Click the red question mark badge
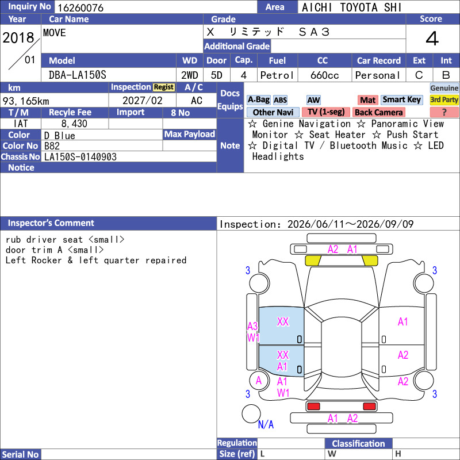460x460 pixels. 444,112
